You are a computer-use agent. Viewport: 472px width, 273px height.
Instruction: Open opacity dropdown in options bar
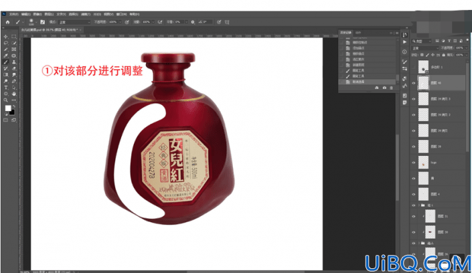click(x=120, y=22)
